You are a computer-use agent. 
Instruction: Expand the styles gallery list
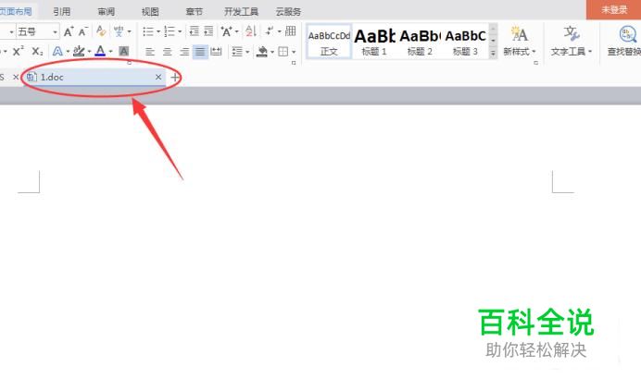click(x=493, y=53)
